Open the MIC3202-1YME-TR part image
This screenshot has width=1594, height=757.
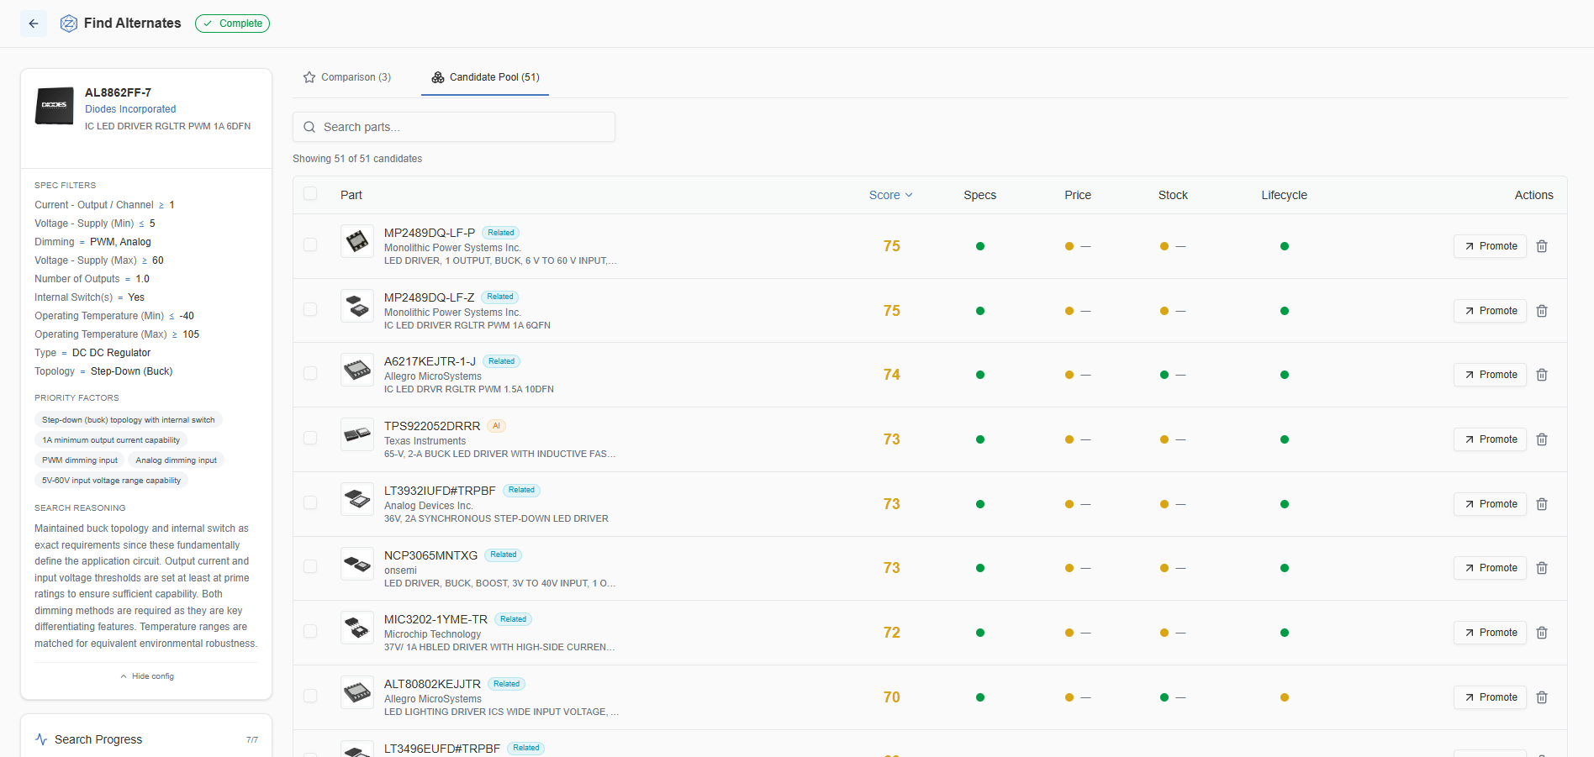point(357,628)
